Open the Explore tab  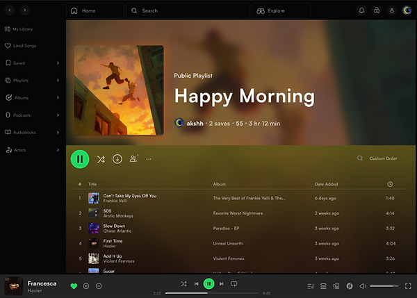point(281,10)
